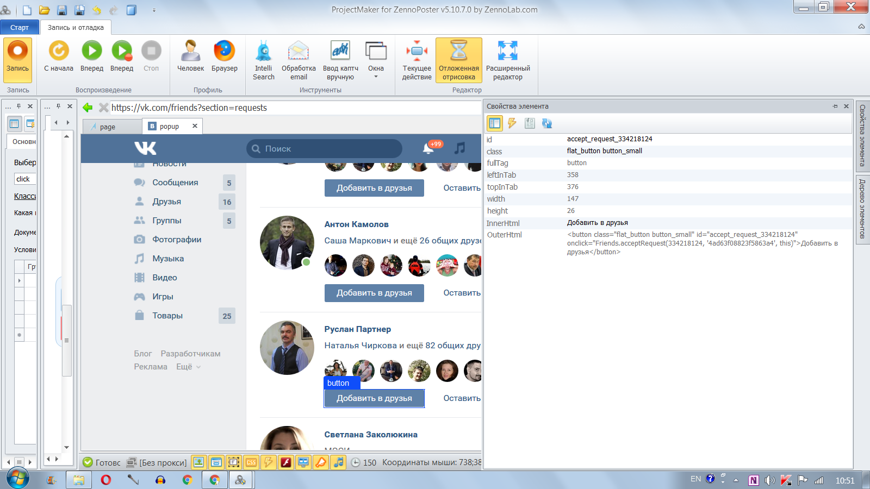Stop playback with the Стоп button

[x=151, y=56]
